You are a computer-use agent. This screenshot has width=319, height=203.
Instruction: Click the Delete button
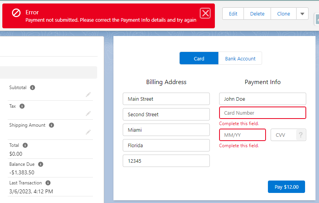coord(257,14)
